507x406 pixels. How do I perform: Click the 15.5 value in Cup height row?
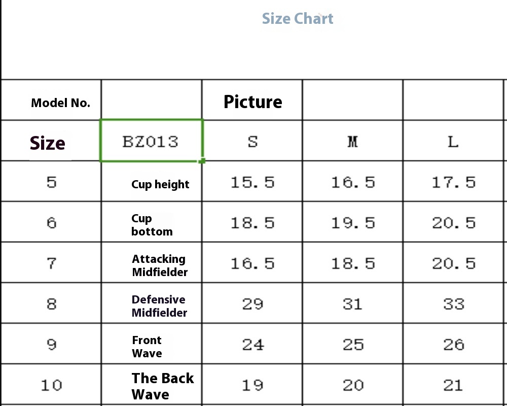pyautogui.click(x=252, y=182)
